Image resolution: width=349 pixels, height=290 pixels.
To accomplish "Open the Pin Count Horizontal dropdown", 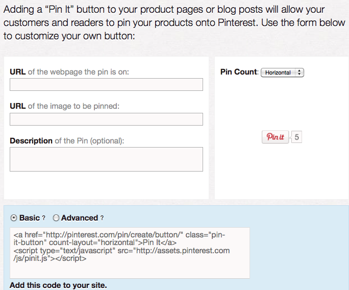I will tap(282, 72).
